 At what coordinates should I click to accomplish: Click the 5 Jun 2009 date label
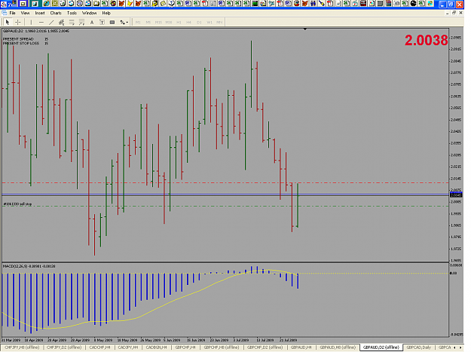tap(172, 340)
